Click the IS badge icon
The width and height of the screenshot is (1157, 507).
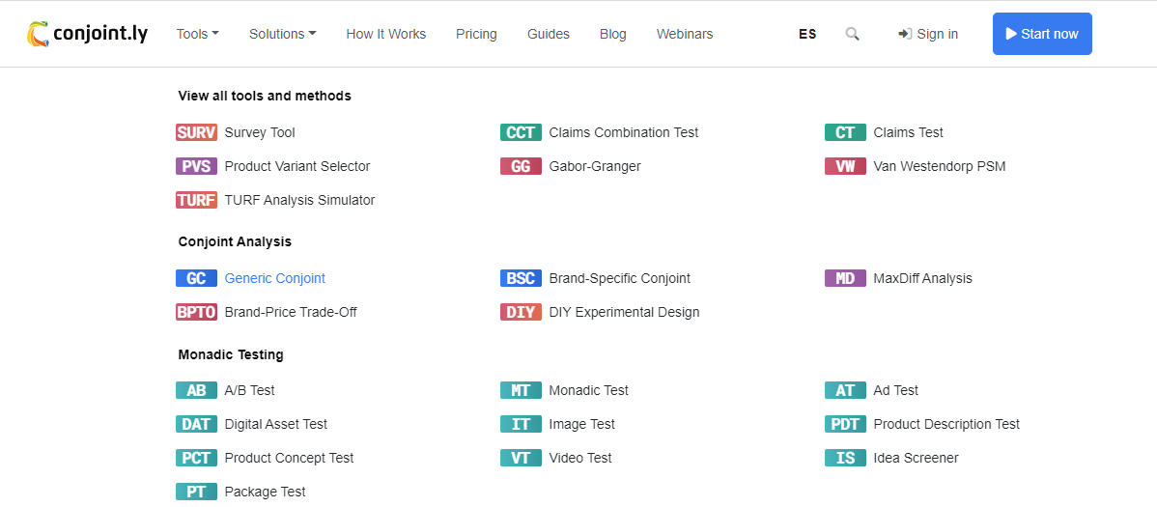point(846,459)
